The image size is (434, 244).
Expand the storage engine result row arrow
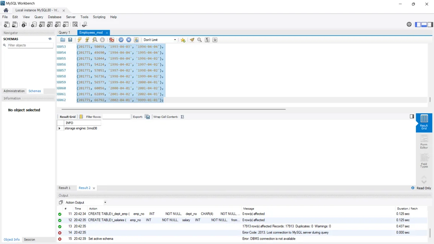pyautogui.click(x=59, y=128)
